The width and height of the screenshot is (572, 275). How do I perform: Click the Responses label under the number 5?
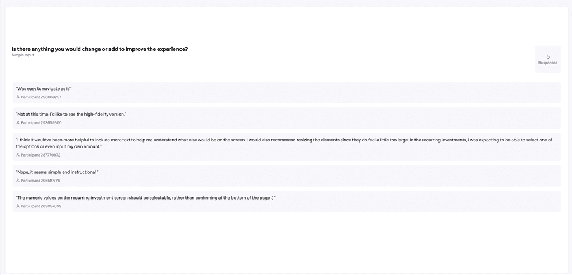tap(548, 63)
